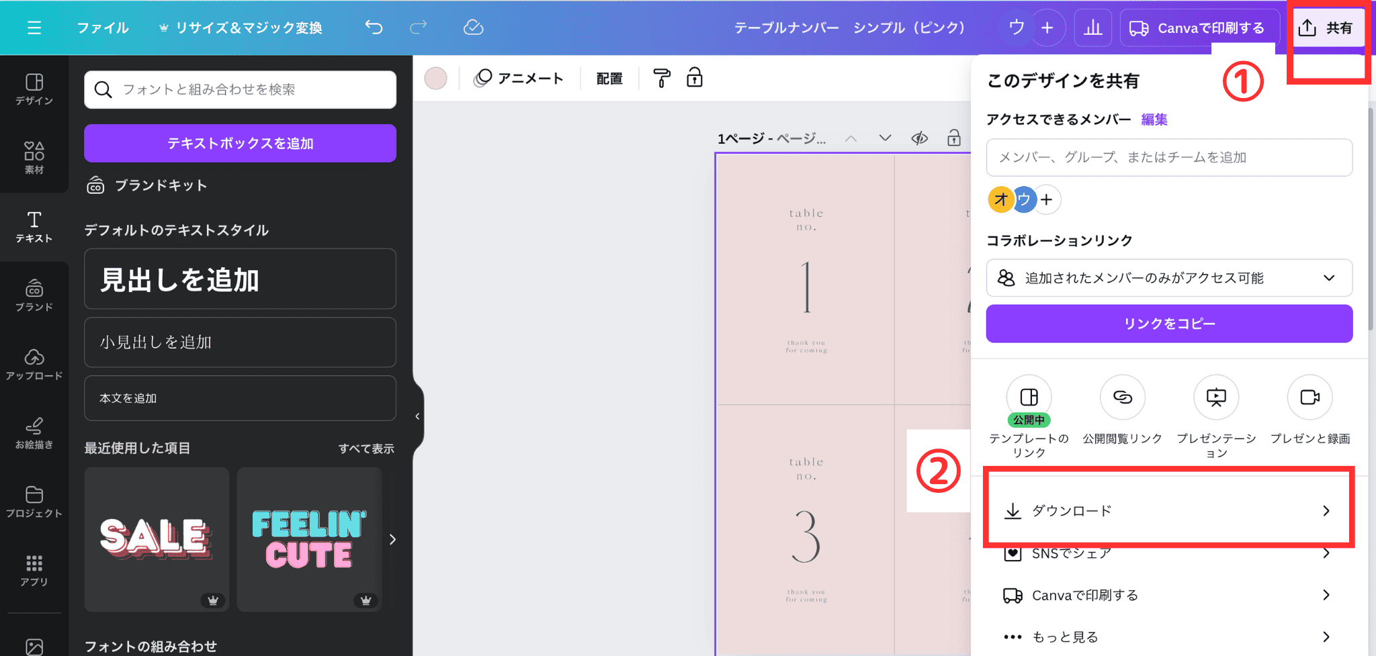Open collaboration link access dropdown
Viewport: 1376px width, 656px height.
pyautogui.click(x=1168, y=278)
